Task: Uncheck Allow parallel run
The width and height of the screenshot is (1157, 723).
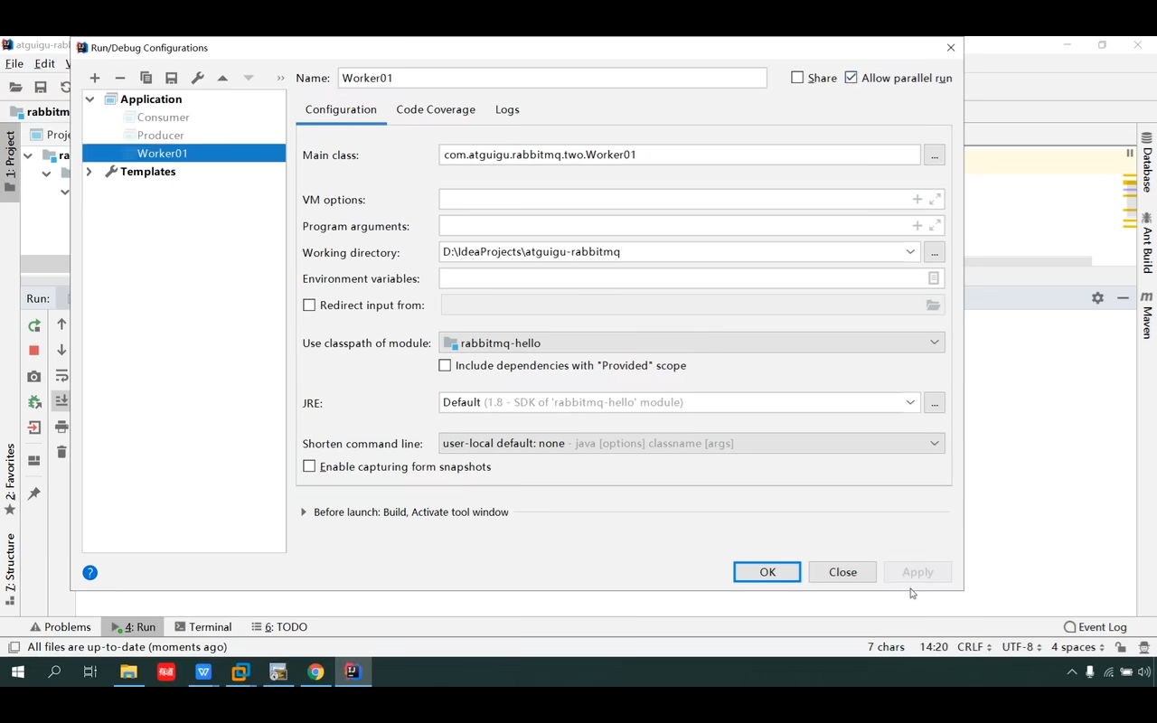Action: (x=851, y=78)
